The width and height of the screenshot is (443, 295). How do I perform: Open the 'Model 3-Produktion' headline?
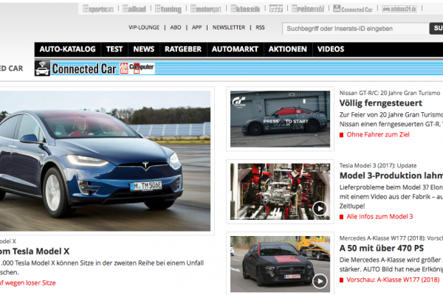click(391, 176)
